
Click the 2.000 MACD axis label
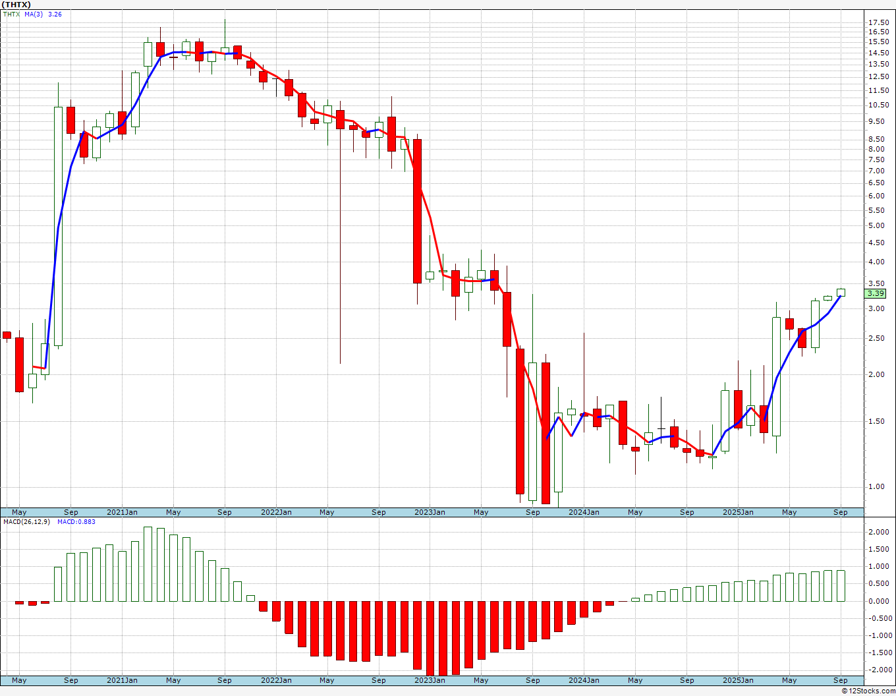878,532
